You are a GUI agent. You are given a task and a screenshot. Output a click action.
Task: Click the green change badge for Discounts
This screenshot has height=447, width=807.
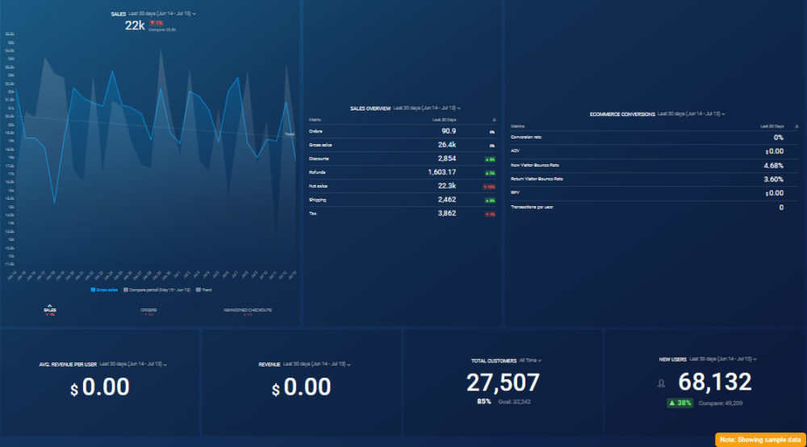pyautogui.click(x=490, y=159)
